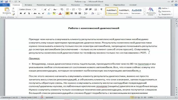Save the document with the floppy icon

pyautogui.click(x=6, y=1)
